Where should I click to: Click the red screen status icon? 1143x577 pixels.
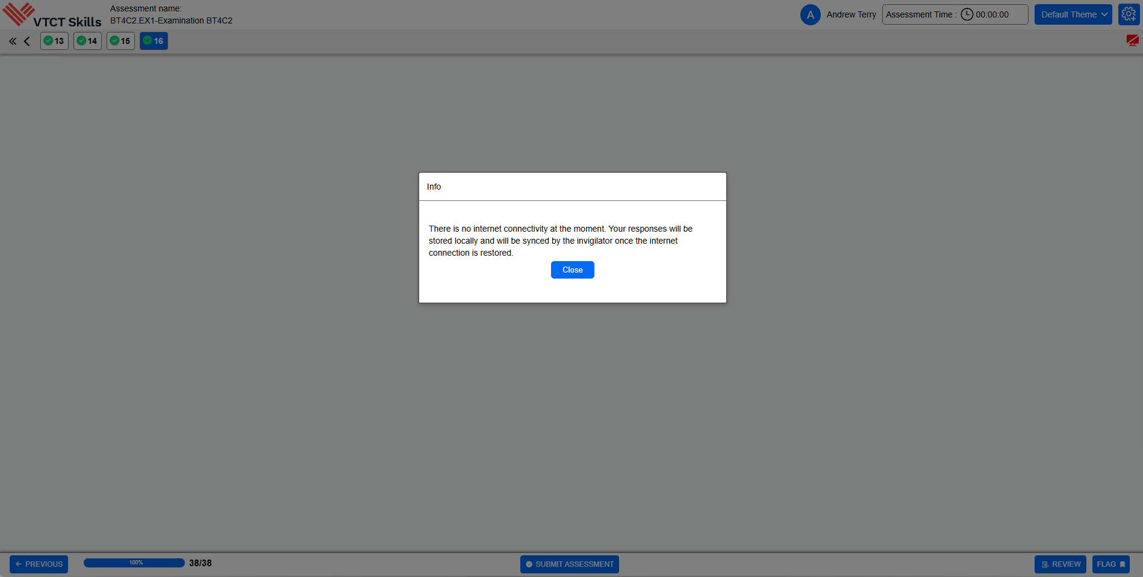(x=1132, y=40)
